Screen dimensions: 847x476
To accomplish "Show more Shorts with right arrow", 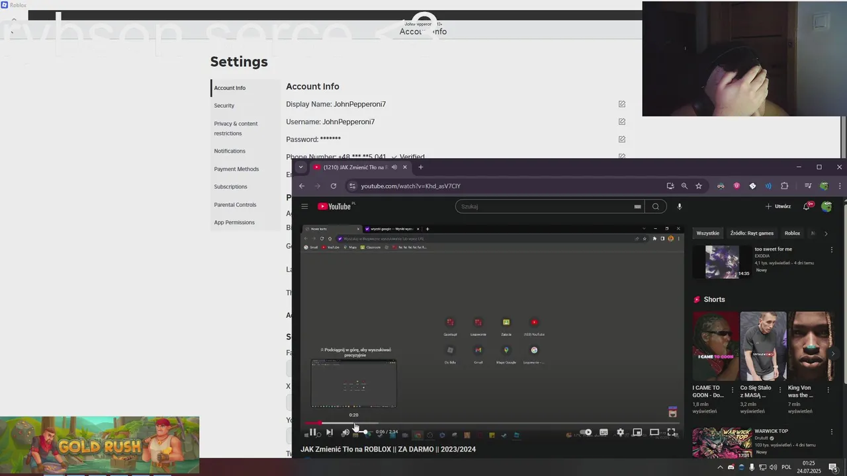I will pos(832,354).
